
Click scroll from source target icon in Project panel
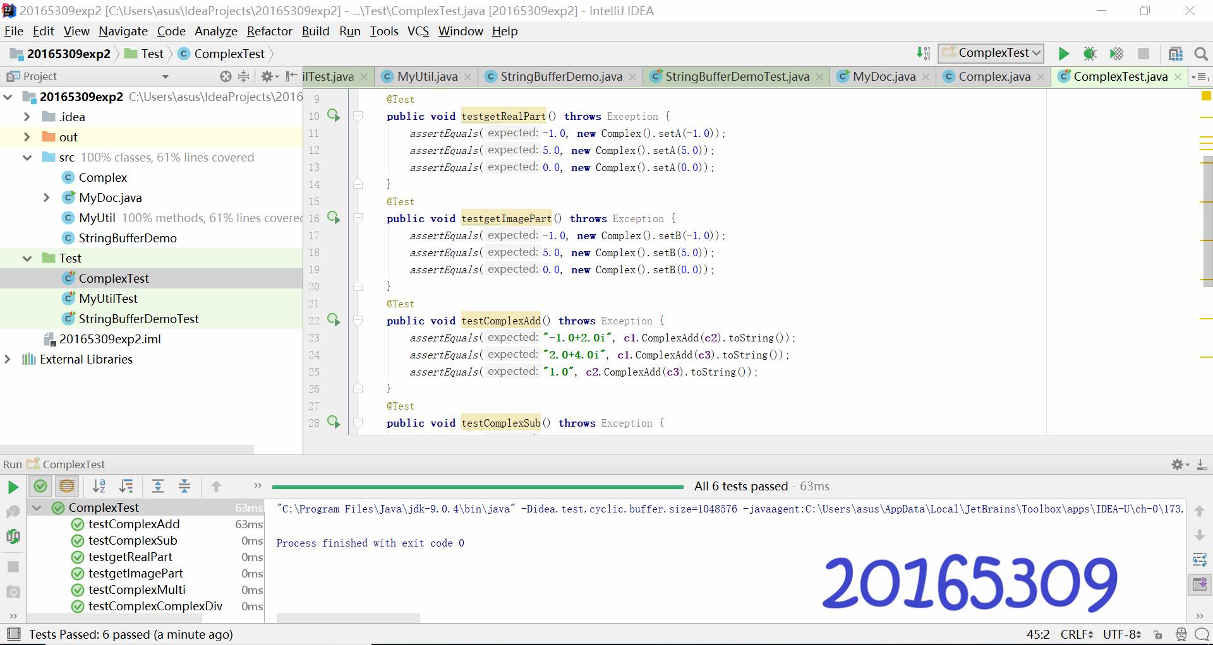click(x=226, y=76)
